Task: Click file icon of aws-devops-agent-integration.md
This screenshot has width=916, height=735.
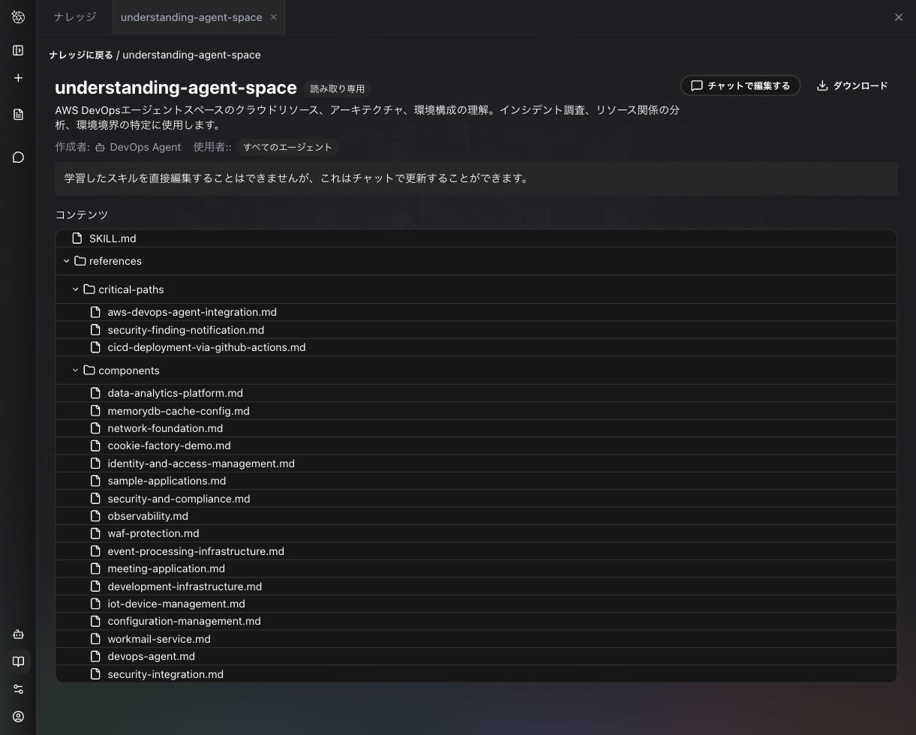Action: (95, 312)
